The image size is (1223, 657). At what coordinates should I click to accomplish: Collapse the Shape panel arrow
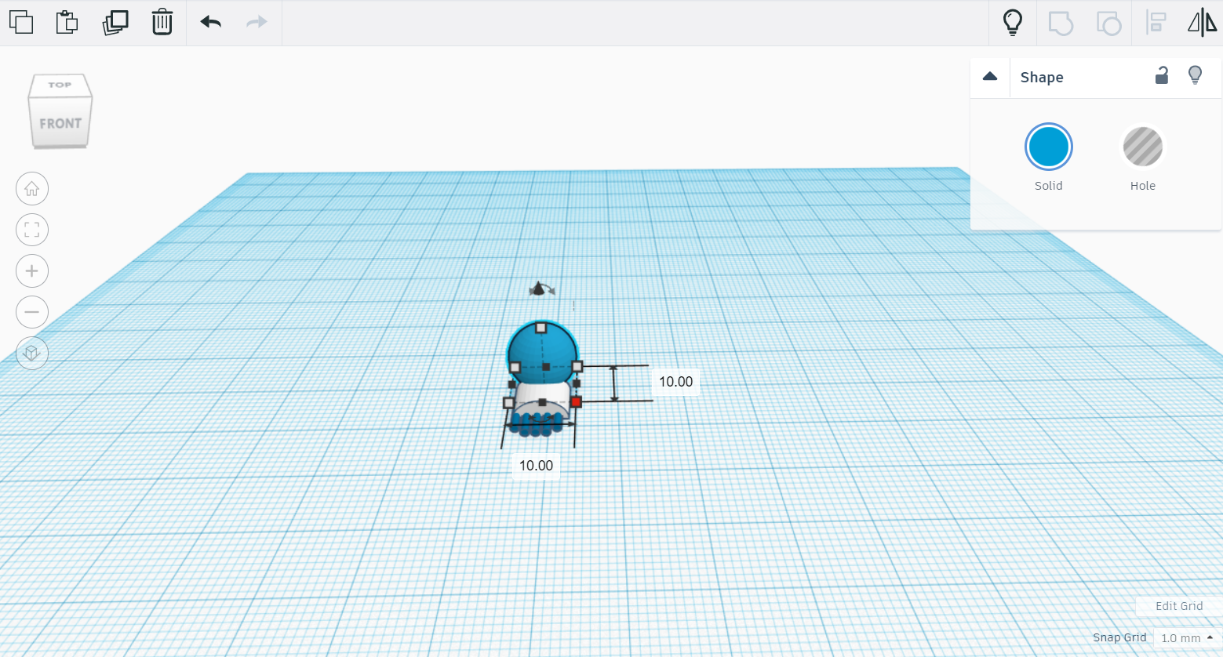[990, 77]
